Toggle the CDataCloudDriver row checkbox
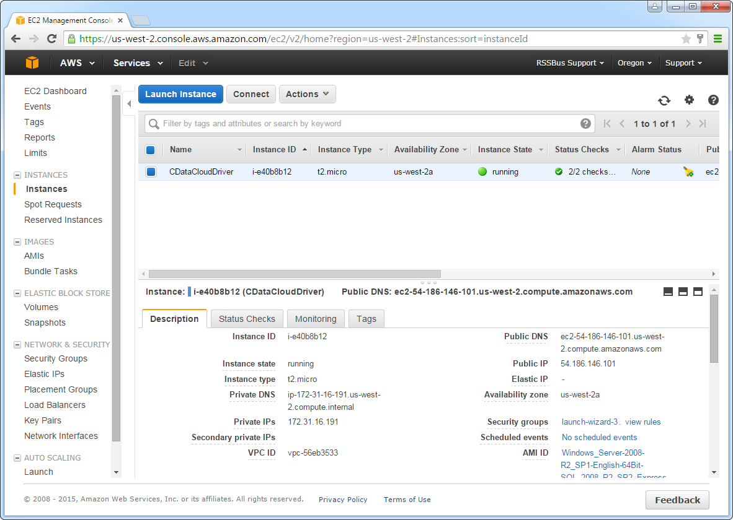This screenshot has width=733, height=520. (151, 171)
